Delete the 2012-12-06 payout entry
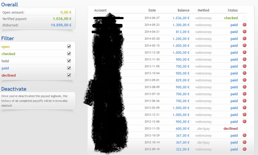 (x=244, y=122)
